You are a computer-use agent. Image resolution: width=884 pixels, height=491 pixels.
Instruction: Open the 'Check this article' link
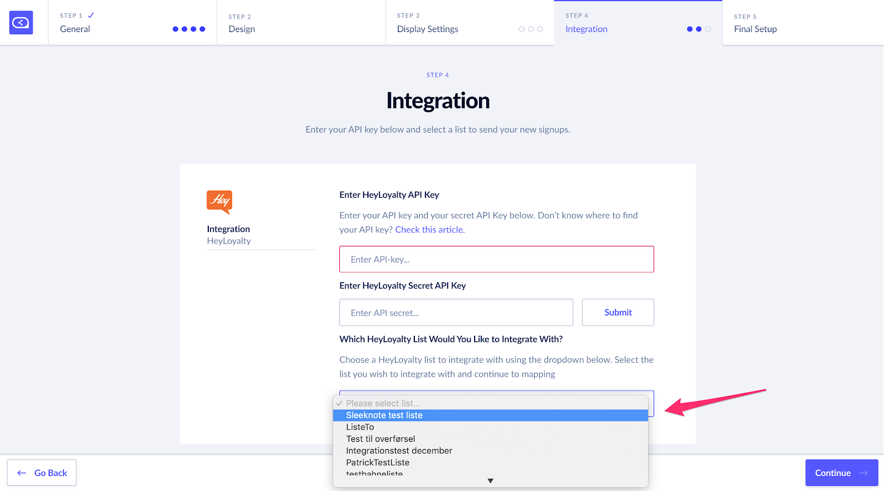tap(429, 230)
